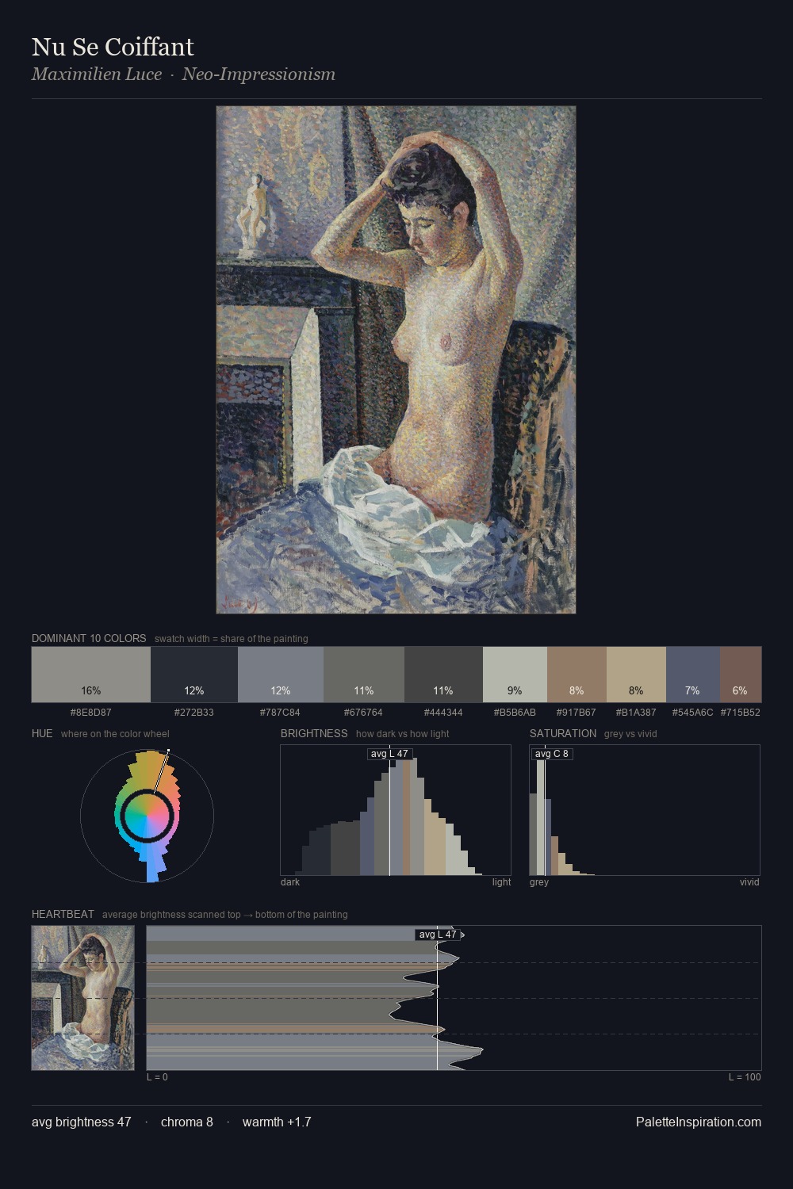Click hex code #545A6C label
793x1189 pixels.
tap(693, 713)
